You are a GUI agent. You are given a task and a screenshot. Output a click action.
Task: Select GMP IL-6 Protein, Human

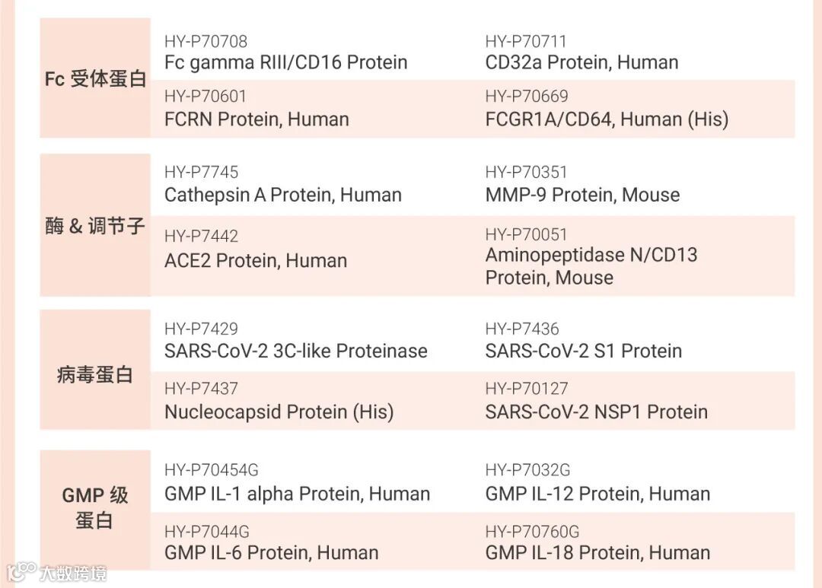pyautogui.click(x=271, y=552)
